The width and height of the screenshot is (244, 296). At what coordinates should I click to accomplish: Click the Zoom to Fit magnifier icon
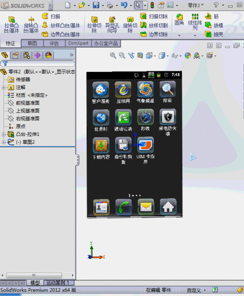click(x=113, y=56)
